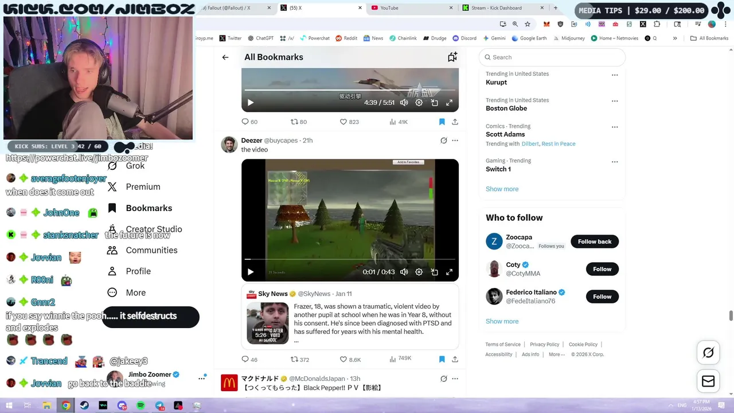734x413 pixels.
Task: Follow back Zoocapa
Action: [595, 241]
